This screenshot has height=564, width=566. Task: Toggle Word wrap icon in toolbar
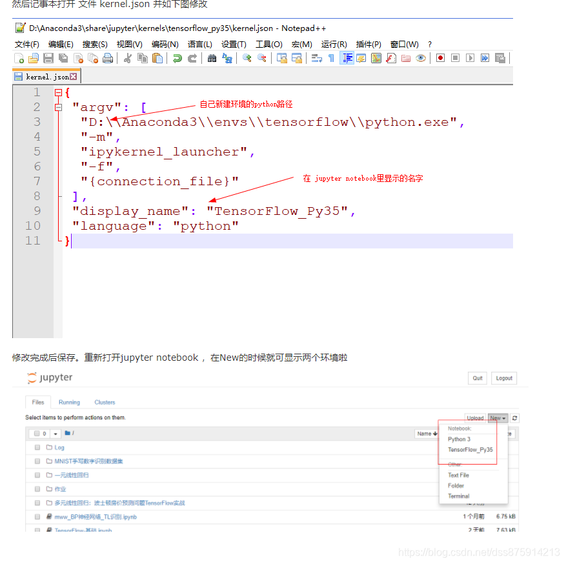317,58
